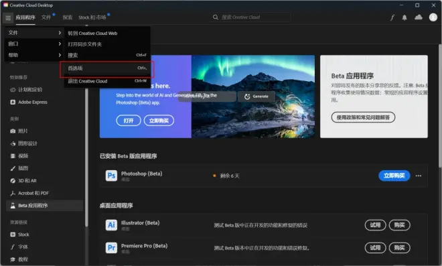Select 搜索 Ctrl+F menu item
The width and height of the screenshot is (442, 266).
(x=107, y=55)
